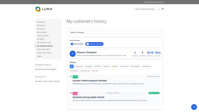Filter timeline by Follow Up
The height and width of the screenshot is (112, 199).
147,66
